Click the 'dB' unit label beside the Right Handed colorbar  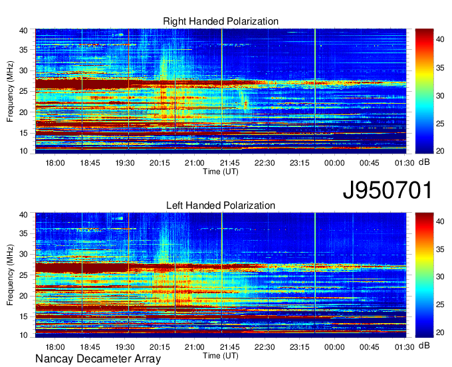[x=424, y=162]
